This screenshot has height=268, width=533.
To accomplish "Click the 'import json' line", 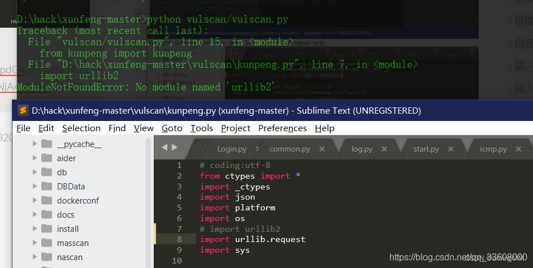I will (x=227, y=197).
